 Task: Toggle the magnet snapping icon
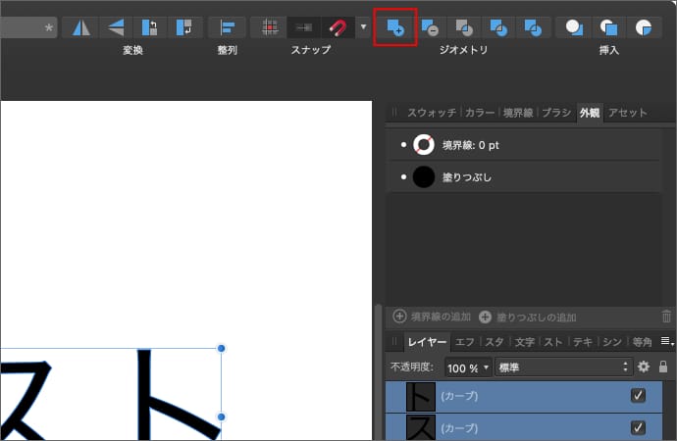point(337,26)
